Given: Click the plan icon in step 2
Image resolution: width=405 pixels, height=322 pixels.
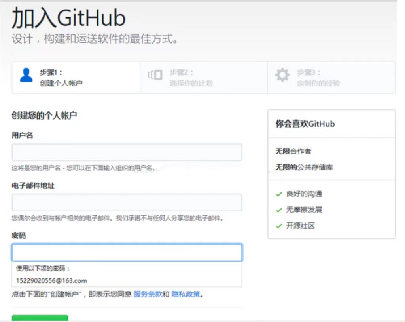Looking at the screenshot, I should (x=155, y=75).
